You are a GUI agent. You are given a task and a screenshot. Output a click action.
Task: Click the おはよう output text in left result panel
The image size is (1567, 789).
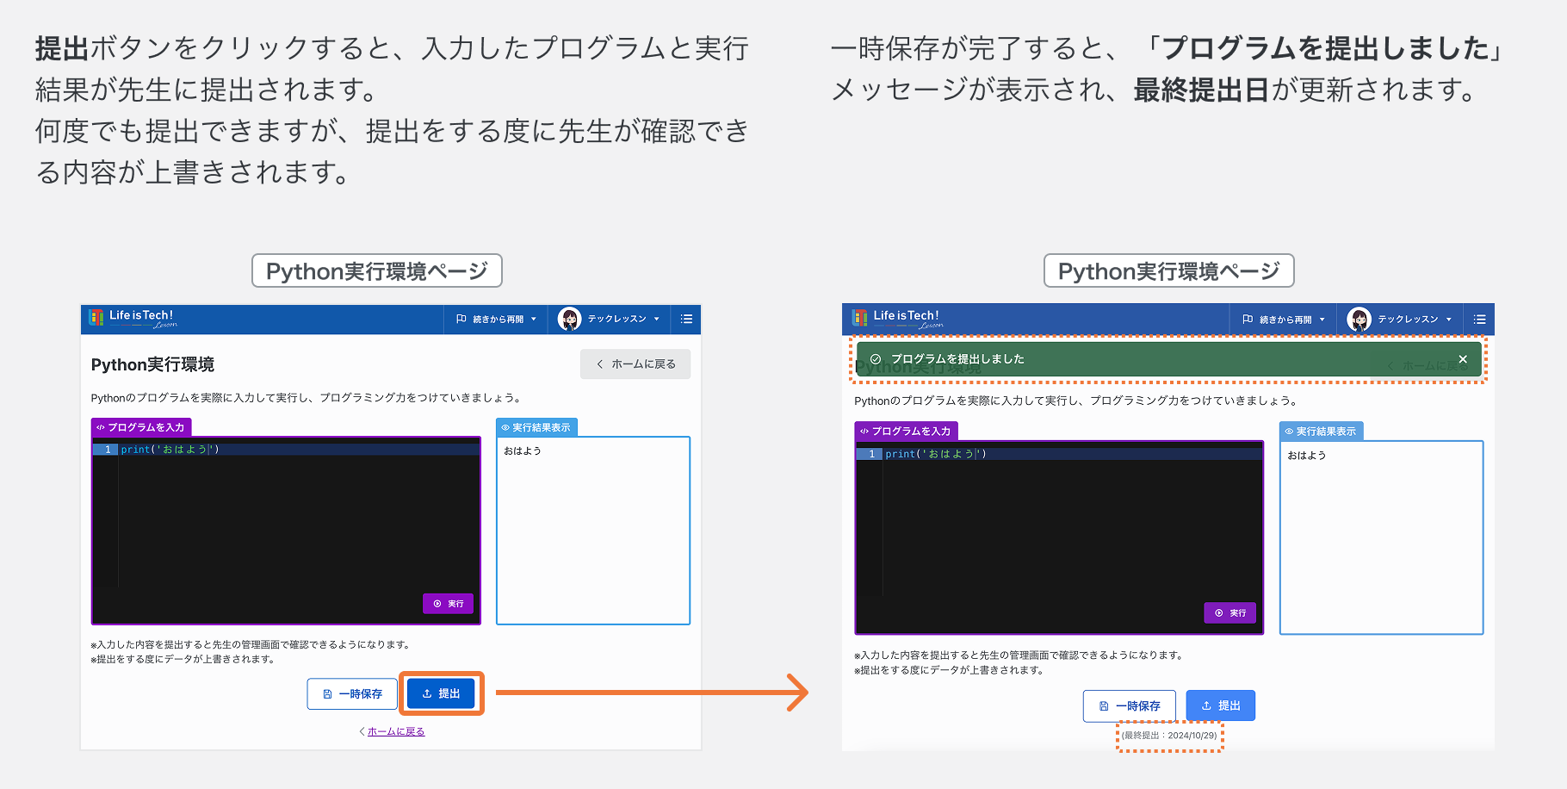coord(523,451)
